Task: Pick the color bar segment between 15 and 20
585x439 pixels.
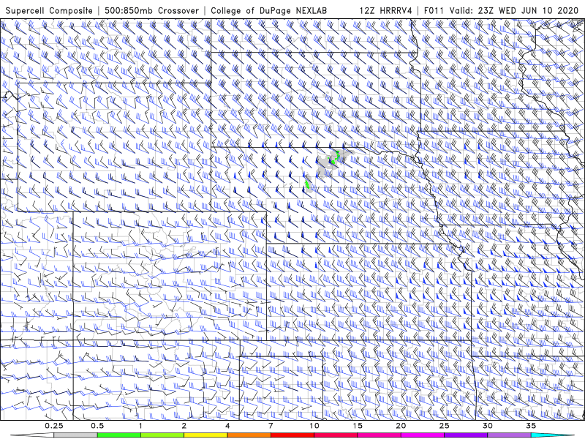Action: (x=379, y=435)
